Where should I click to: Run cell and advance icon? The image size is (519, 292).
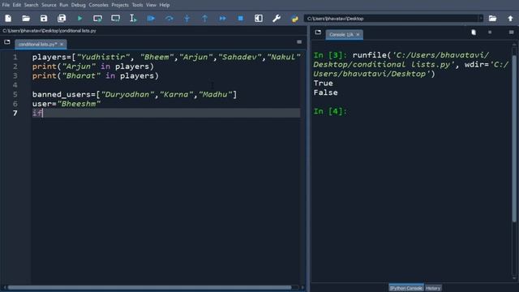coord(115,19)
